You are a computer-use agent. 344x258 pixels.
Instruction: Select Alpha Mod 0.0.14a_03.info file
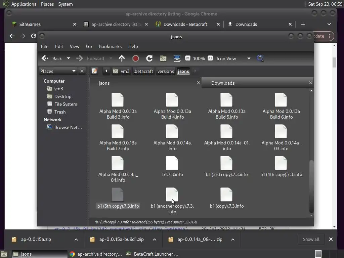[x=281, y=137]
